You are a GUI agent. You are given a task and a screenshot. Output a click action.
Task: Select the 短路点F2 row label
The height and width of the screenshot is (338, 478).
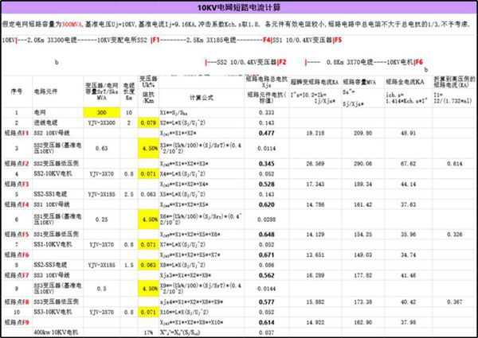pyautogui.click(x=17, y=164)
